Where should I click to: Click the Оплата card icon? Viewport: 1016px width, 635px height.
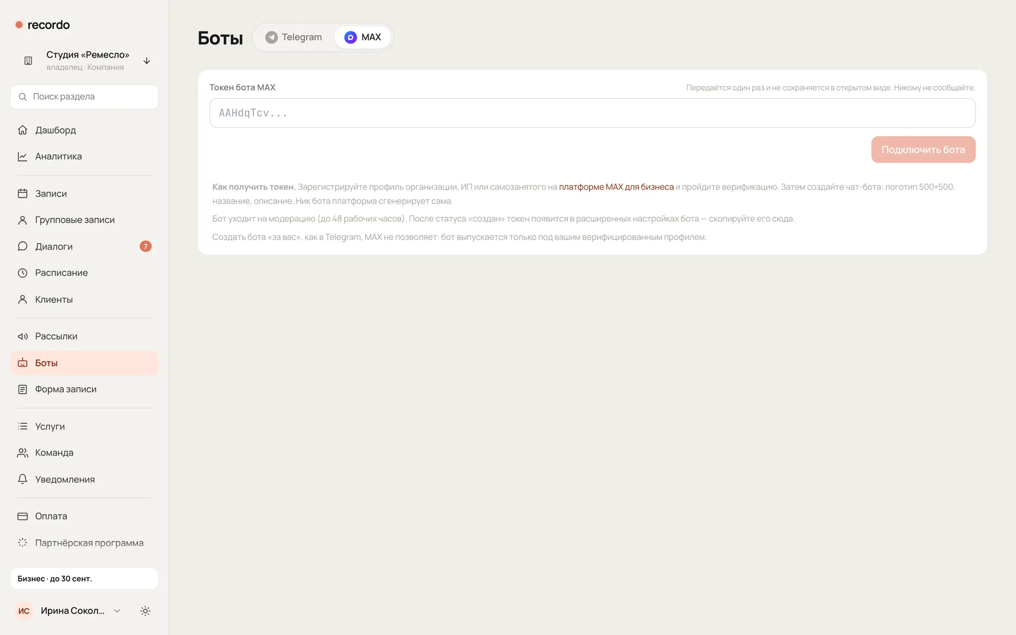[x=23, y=517]
